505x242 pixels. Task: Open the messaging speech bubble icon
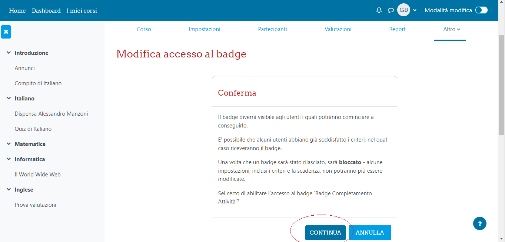click(391, 10)
